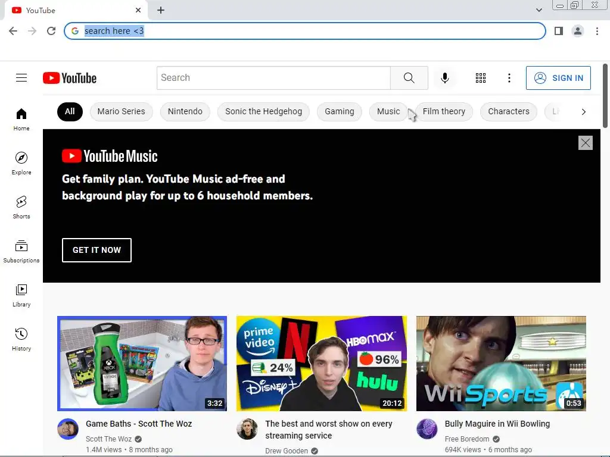Open Free Boredom channel name
This screenshot has height=457, width=610.
tap(467, 439)
